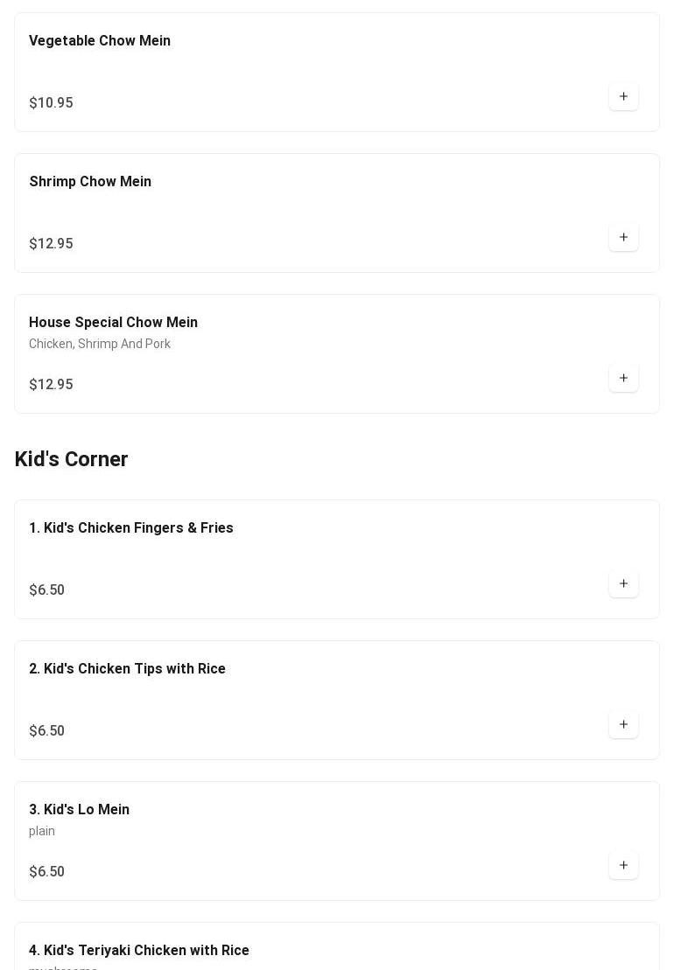This screenshot has height=970, width=674.
Task: Open House Special Chow Mein details
Action: (113, 323)
